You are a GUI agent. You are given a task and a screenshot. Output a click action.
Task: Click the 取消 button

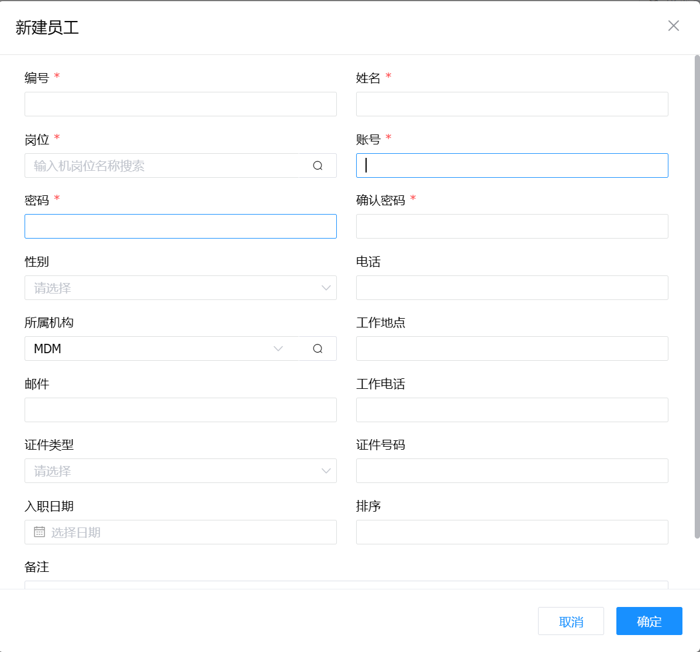[x=571, y=621]
